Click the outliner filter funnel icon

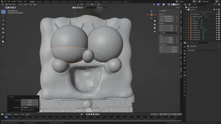215,4
